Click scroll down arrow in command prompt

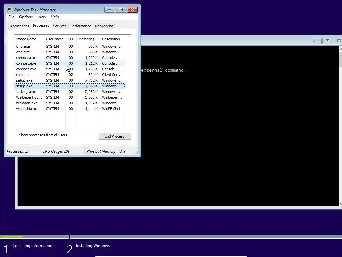tap(340, 204)
